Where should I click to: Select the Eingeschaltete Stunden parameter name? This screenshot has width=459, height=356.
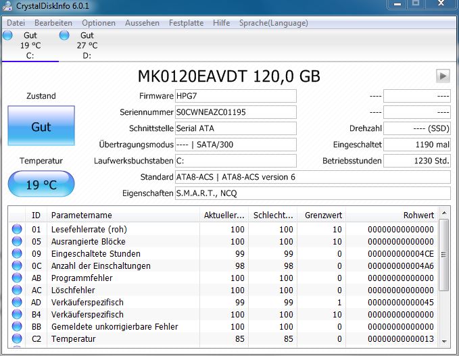tap(96, 253)
